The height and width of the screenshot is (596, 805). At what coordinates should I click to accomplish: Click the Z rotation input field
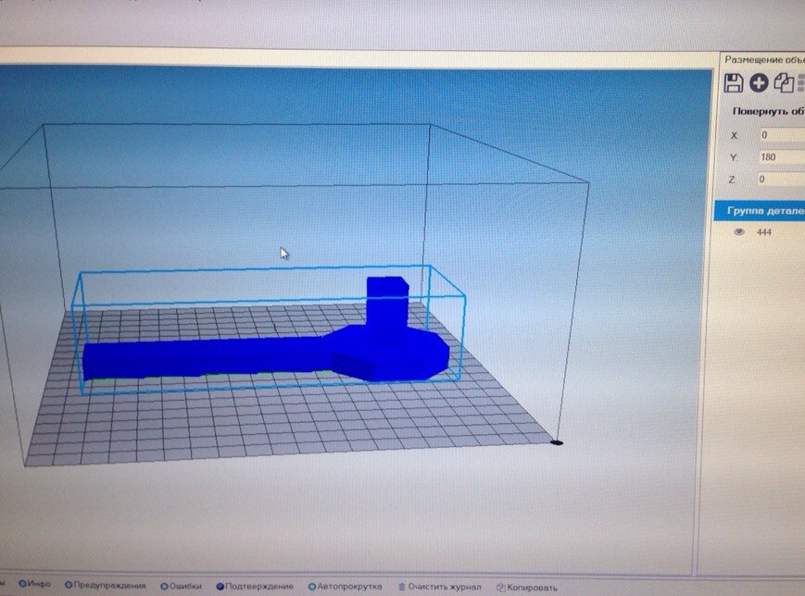pos(782,179)
